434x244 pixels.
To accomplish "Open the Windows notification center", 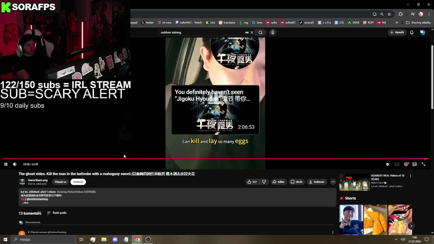I will coord(427,240).
